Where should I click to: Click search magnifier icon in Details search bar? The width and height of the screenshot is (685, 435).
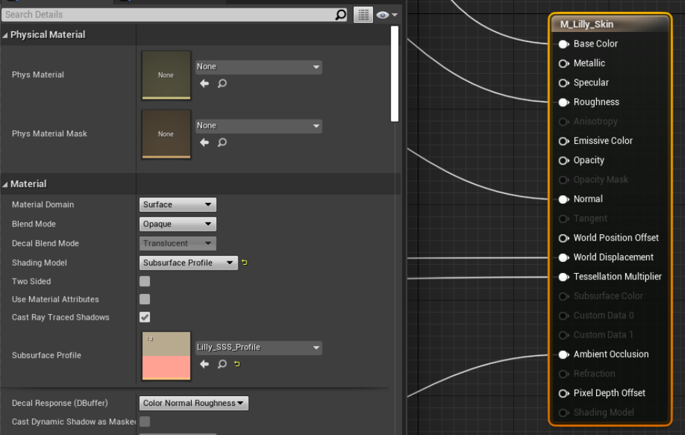(x=340, y=15)
